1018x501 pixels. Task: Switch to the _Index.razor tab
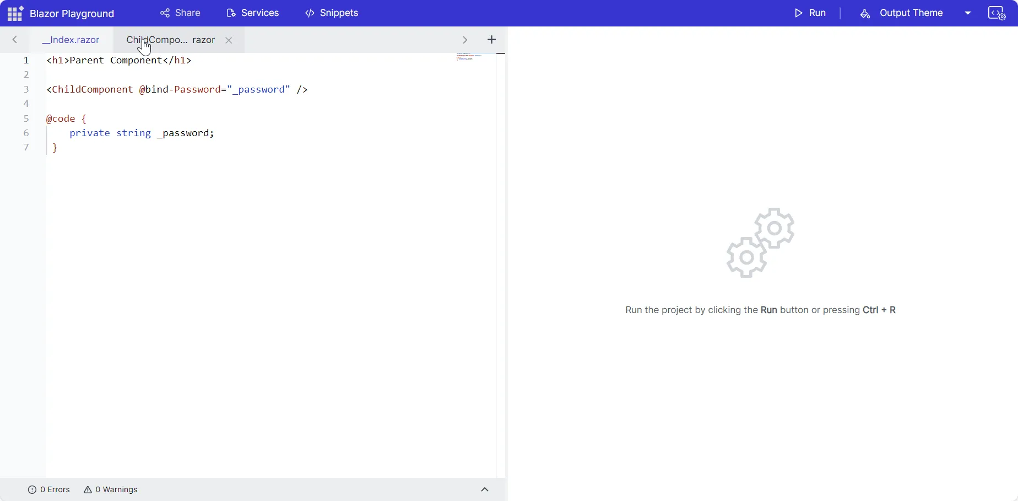(71, 40)
